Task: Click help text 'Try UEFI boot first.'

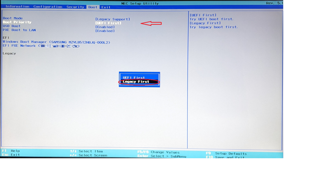Action: (x=211, y=19)
